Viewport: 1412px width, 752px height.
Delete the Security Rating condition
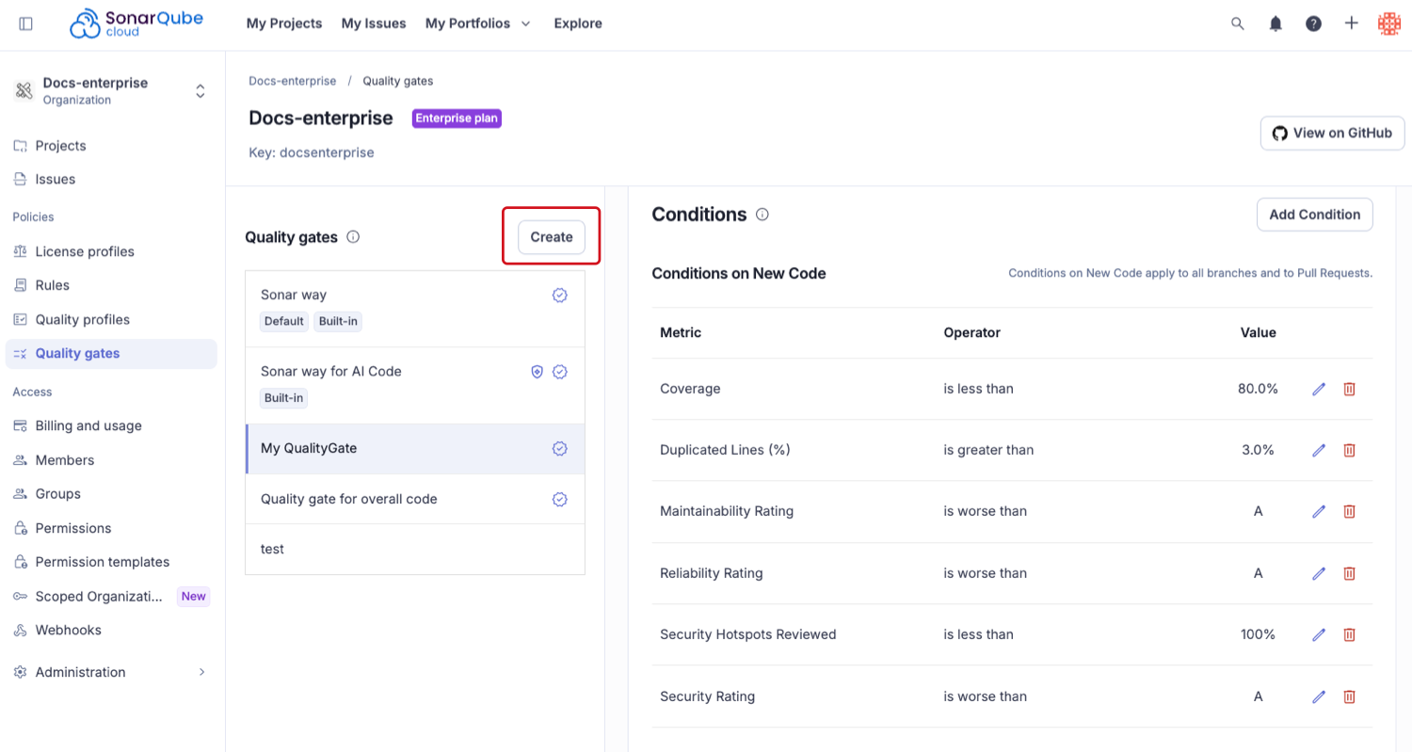point(1349,696)
